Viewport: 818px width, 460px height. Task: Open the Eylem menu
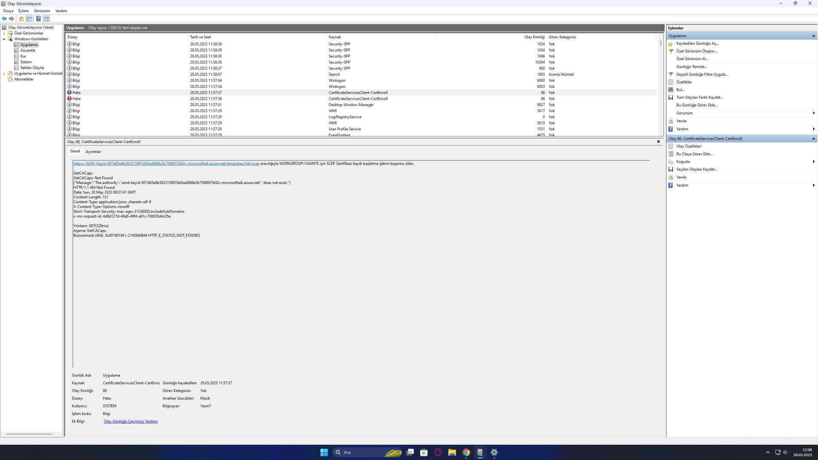pyautogui.click(x=23, y=11)
